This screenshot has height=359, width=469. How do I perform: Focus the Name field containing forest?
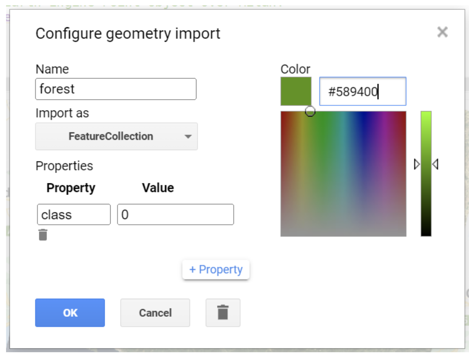coord(116,89)
